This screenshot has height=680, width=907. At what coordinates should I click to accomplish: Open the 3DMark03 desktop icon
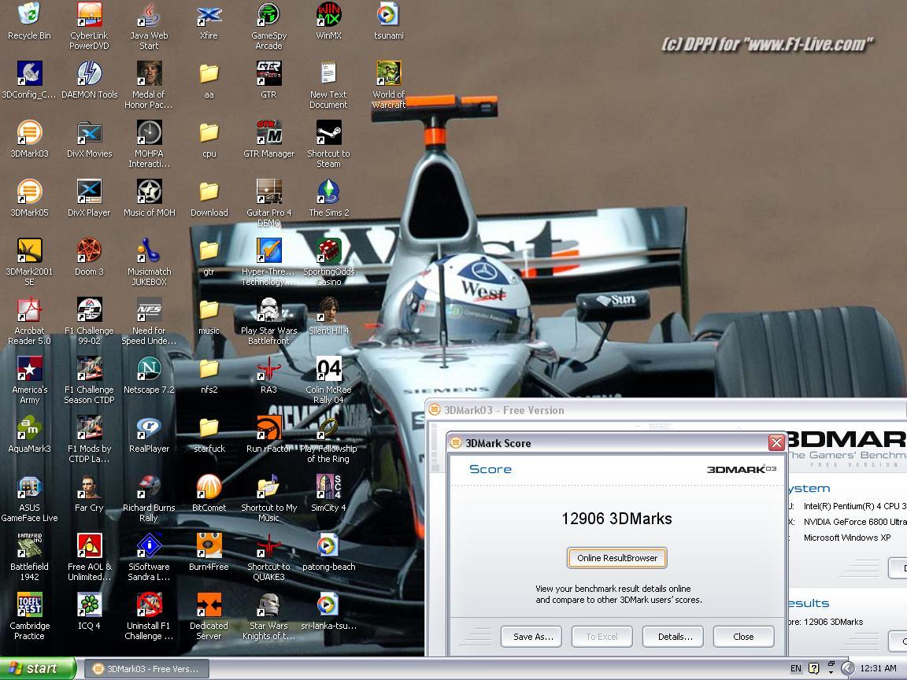click(x=29, y=133)
